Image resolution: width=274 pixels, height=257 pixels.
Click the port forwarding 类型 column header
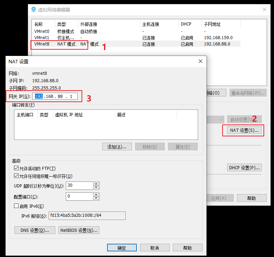point(45,115)
